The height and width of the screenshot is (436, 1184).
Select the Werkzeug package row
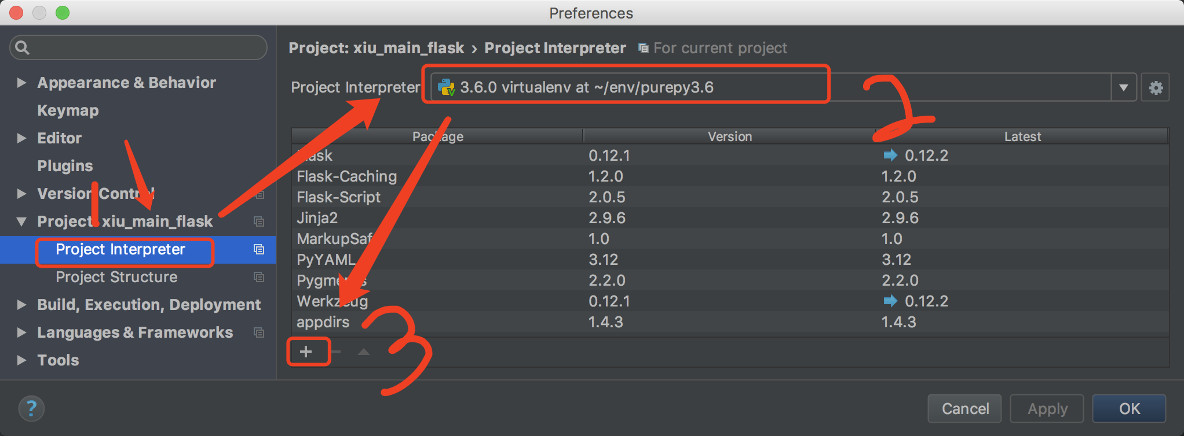coord(730,301)
